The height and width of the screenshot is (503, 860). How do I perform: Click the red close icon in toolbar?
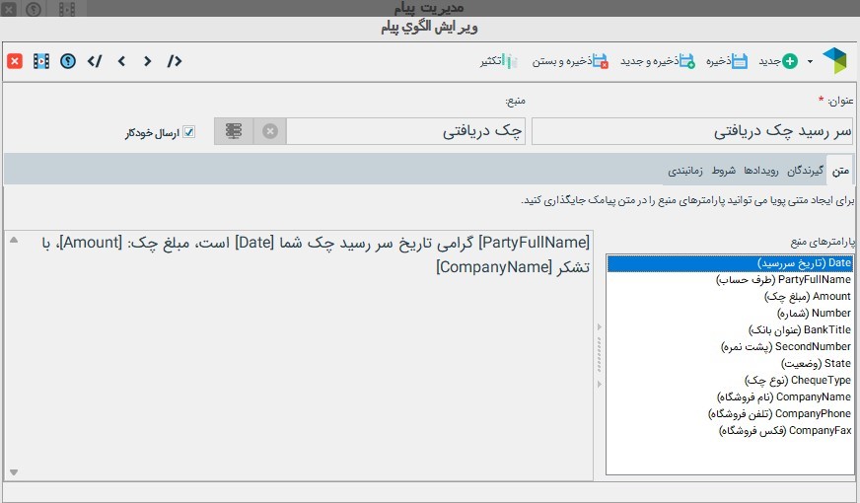pyautogui.click(x=15, y=61)
